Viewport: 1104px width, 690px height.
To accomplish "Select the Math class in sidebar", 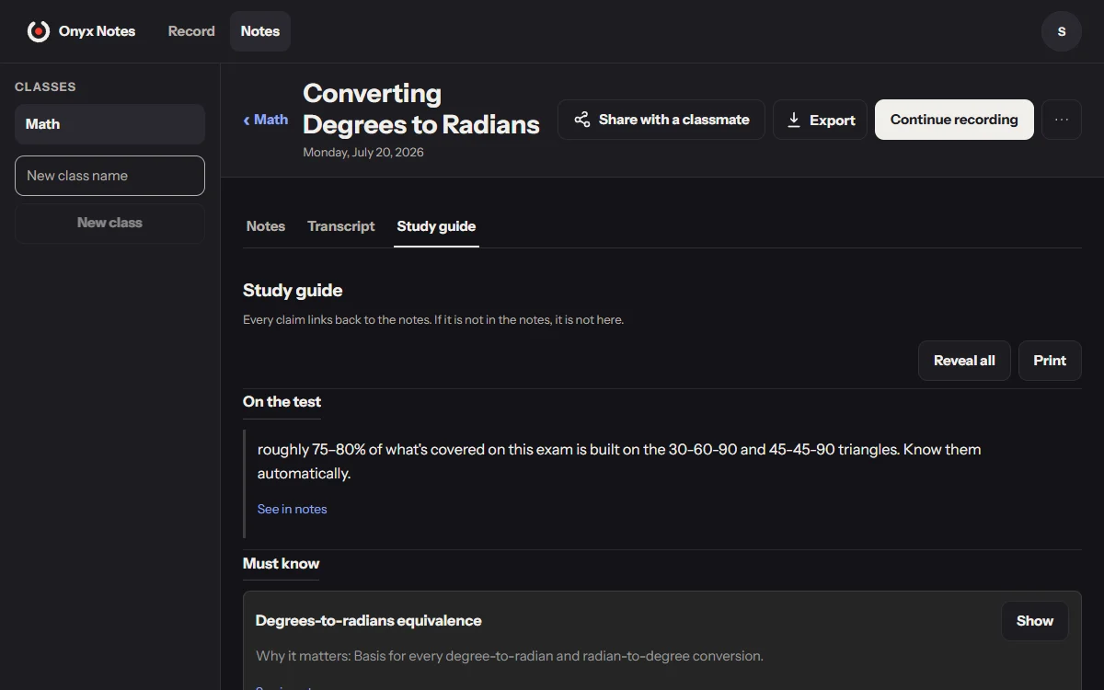I will pos(109,124).
